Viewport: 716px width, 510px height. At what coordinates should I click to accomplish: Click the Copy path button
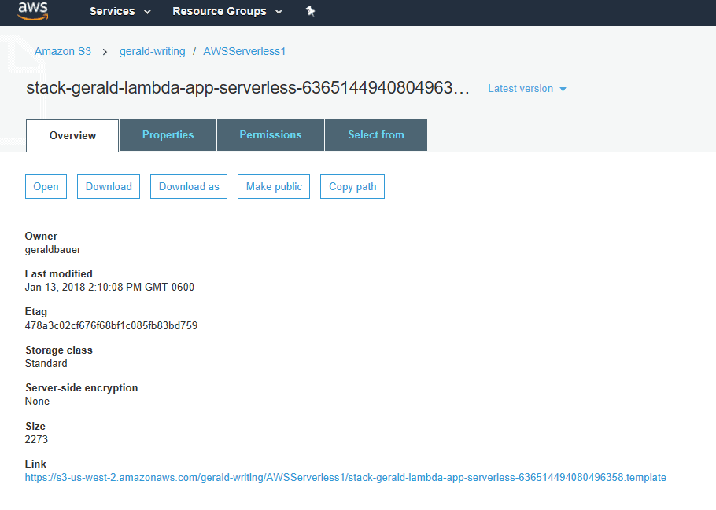tap(352, 186)
